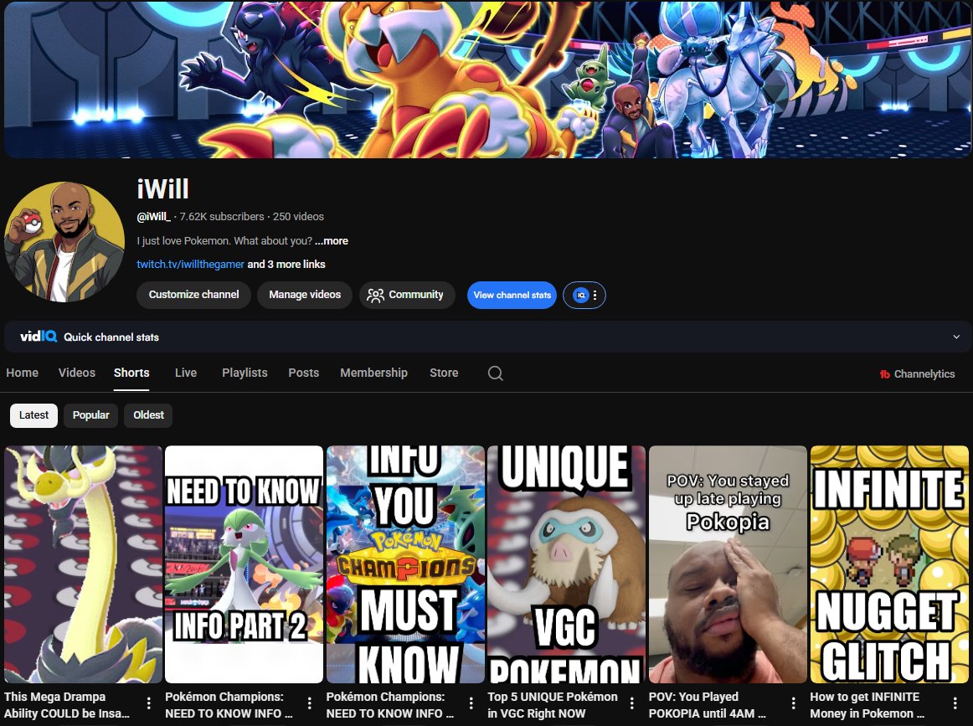973x726 pixels.
Task: Click the channel banner image
Action: click(486, 79)
